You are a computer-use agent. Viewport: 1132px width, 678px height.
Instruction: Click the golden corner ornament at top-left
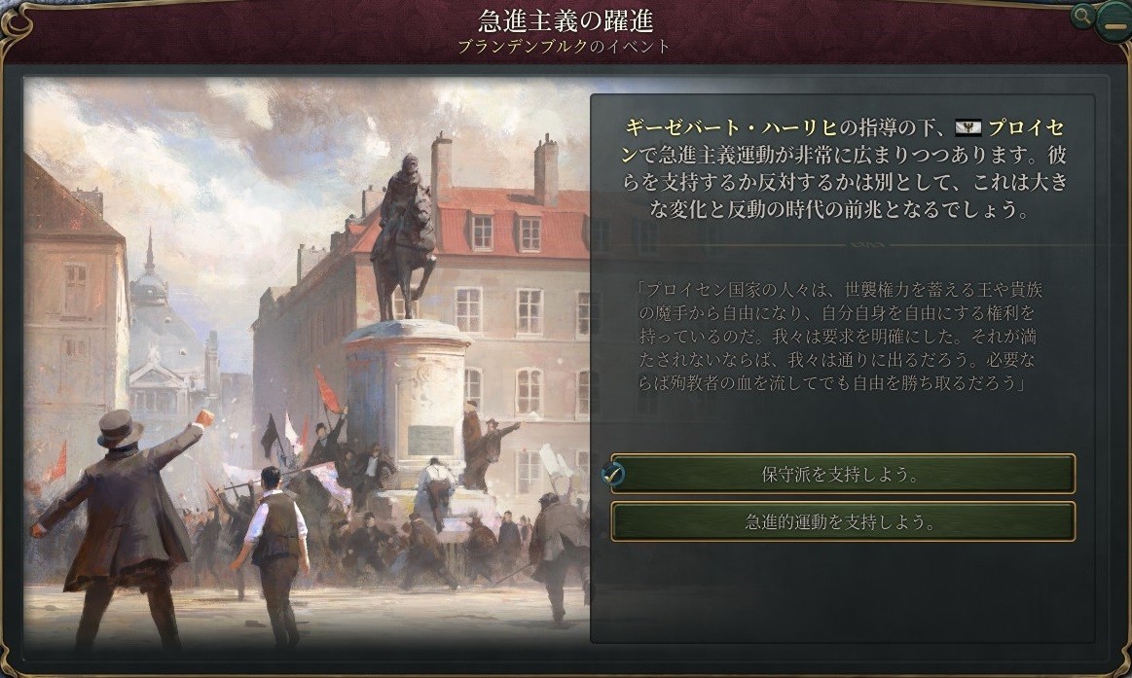coord(15,18)
